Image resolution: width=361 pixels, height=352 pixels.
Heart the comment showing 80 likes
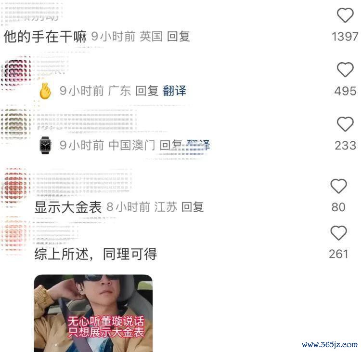pyautogui.click(x=338, y=186)
